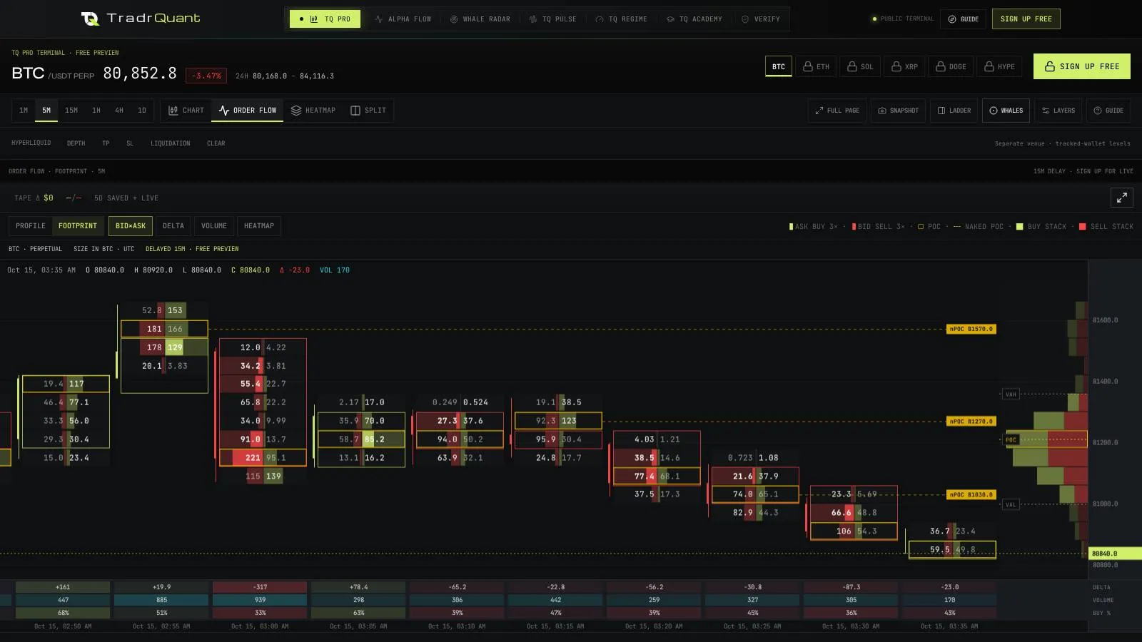Click the VAL label on the profile
This screenshot has height=642, width=1142.
[x=1011, y=504]
